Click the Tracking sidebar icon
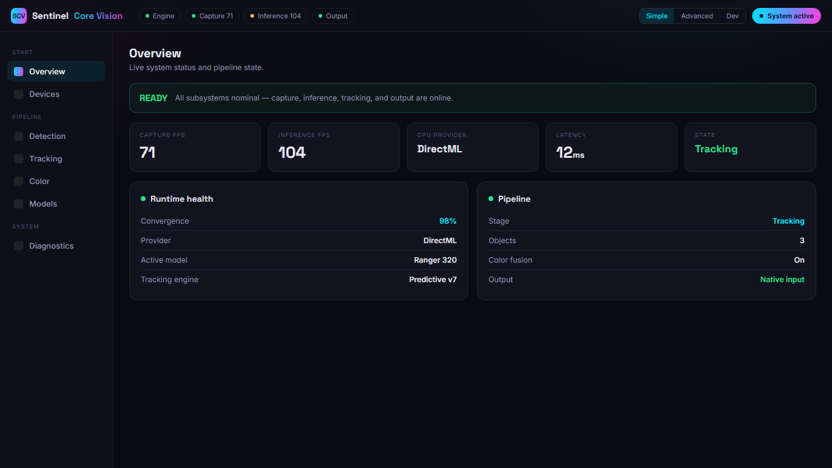Viewport: 832px width, 468px height. (x=19, y=158)
